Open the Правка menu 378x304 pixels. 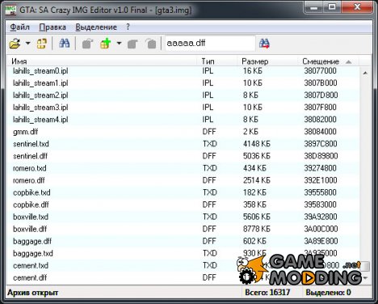point(52,27)
